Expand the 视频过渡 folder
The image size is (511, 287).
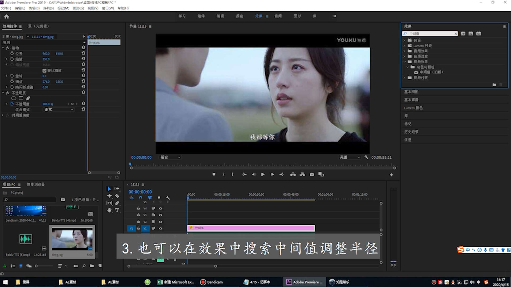click(404, 78)
